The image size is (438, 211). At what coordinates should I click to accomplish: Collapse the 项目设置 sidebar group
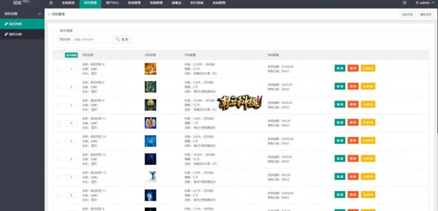click(x=40, y=14)
